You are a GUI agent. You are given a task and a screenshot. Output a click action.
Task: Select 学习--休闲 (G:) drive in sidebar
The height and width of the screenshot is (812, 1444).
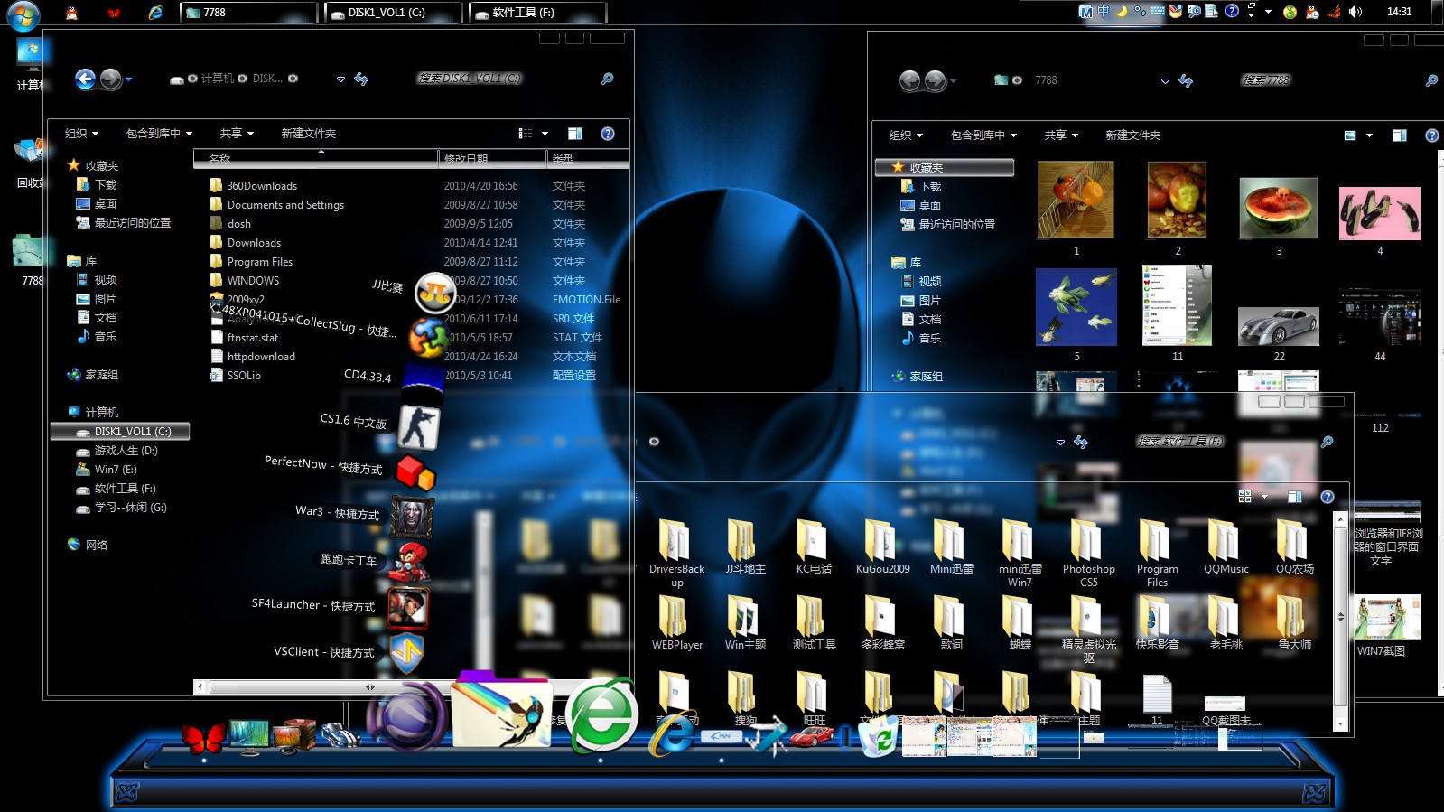click(130, 508)
